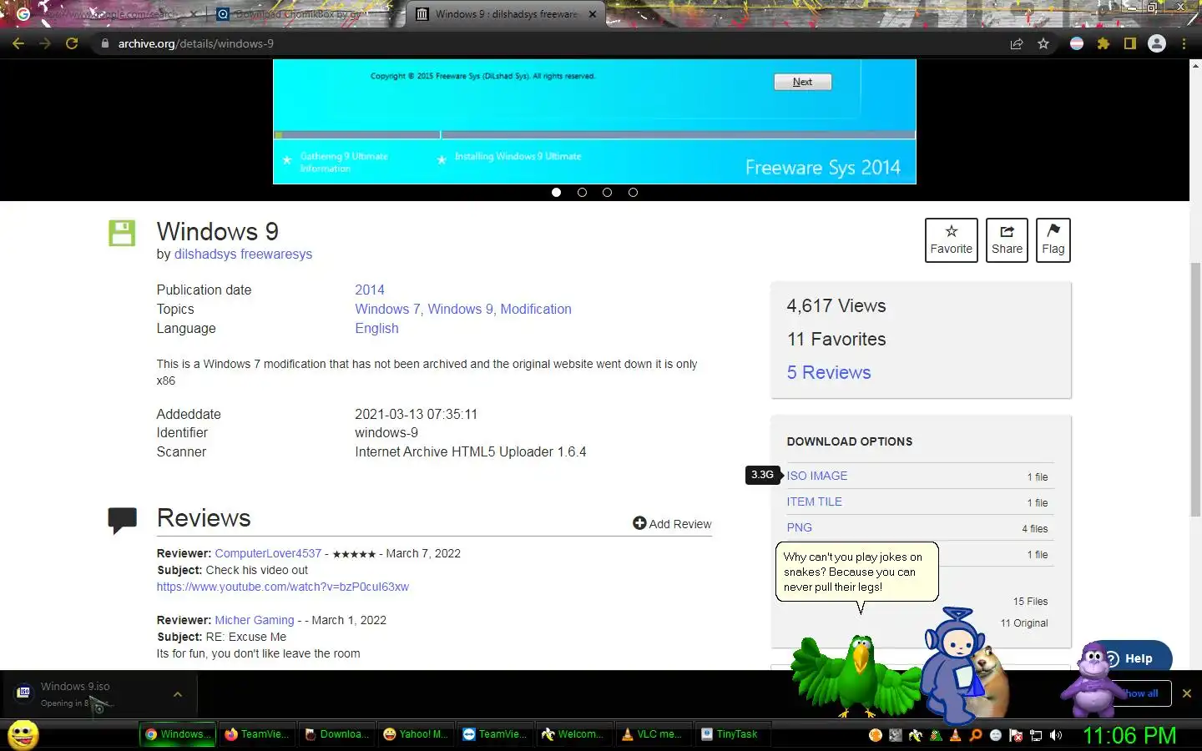The height and width of the screenshot is (751, 1202).
Task: Open reviewer Micher Gaming profile link
Action: pyautogui.click(x=254, y=620)
